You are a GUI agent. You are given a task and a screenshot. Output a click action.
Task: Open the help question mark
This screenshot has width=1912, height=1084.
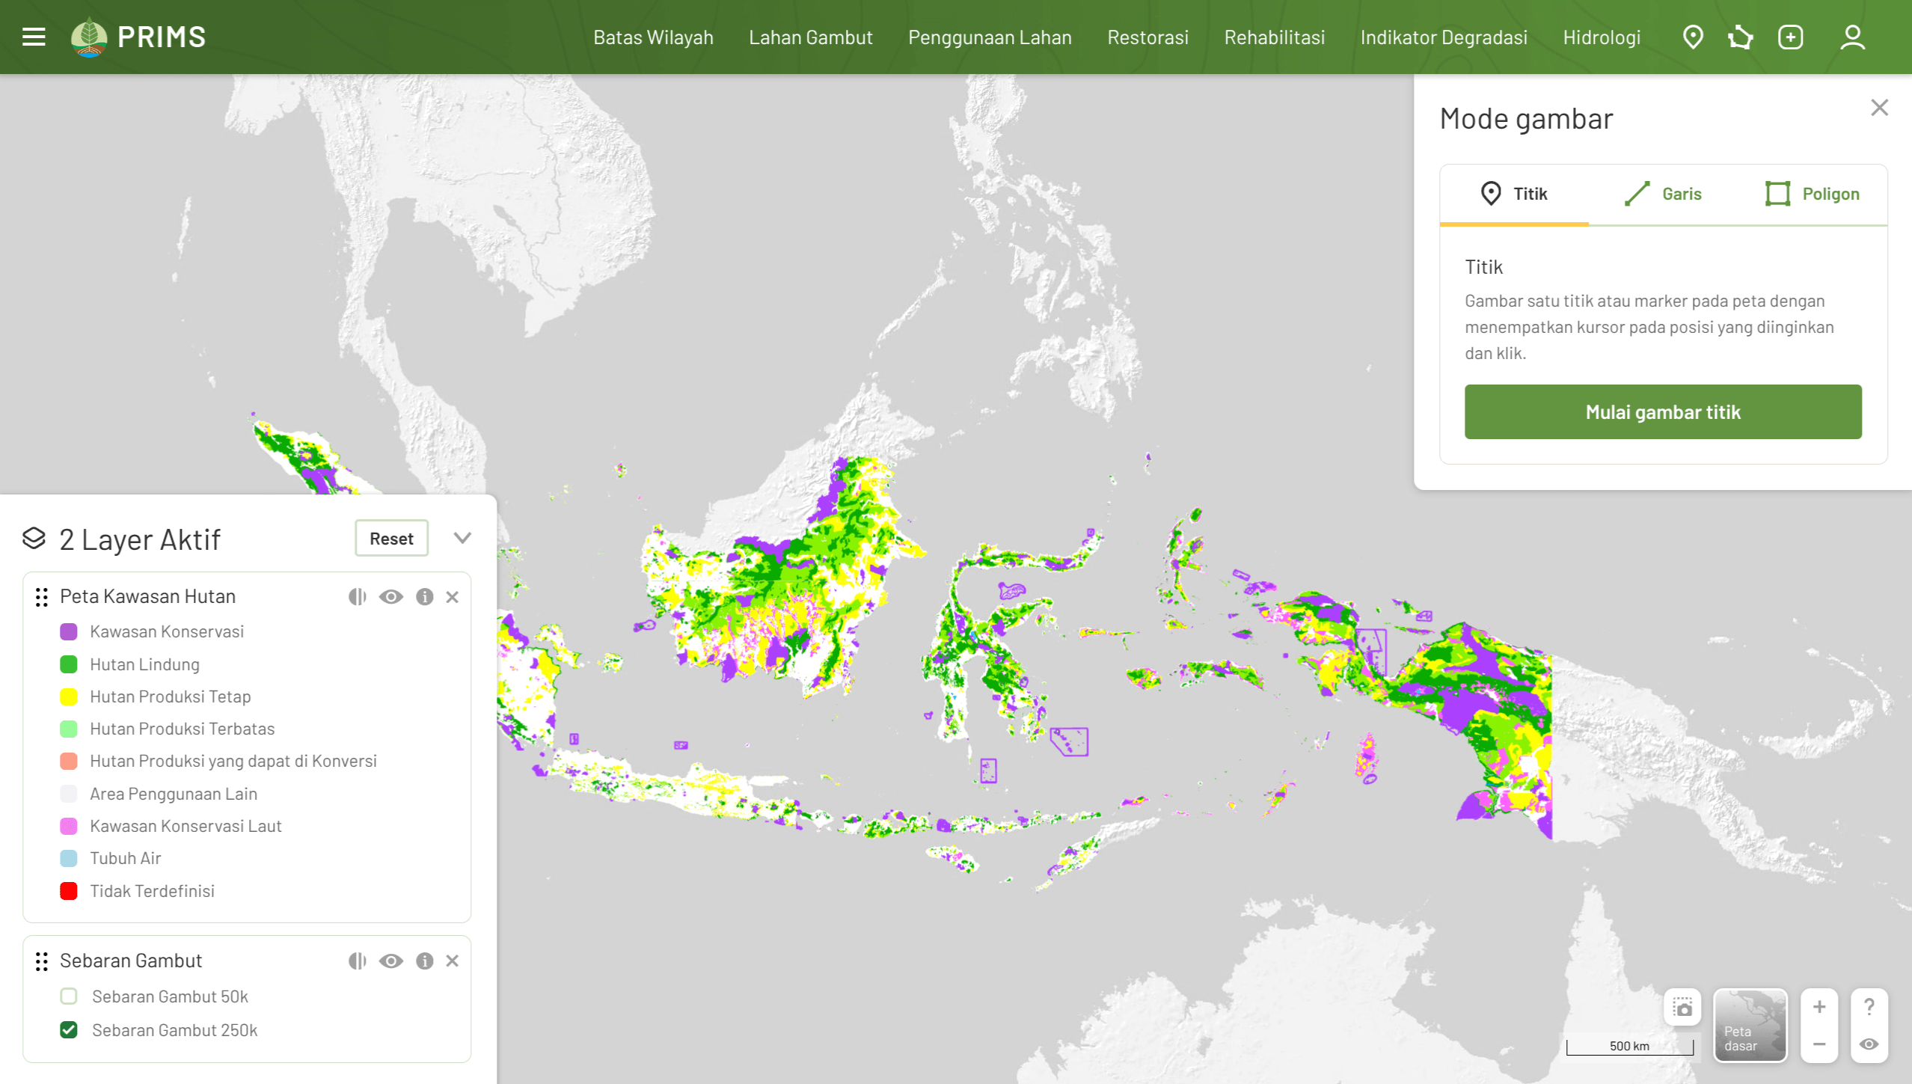coord(1869,1007)
